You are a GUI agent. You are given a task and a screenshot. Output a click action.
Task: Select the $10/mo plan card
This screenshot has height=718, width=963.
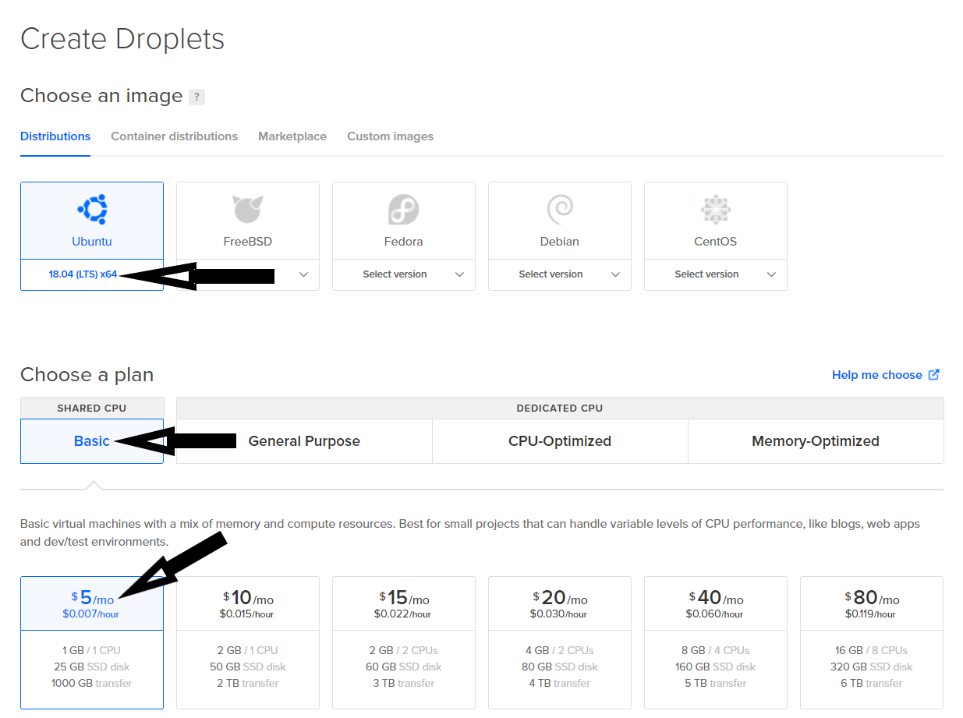pyautogui.click(x=248, y=643)
